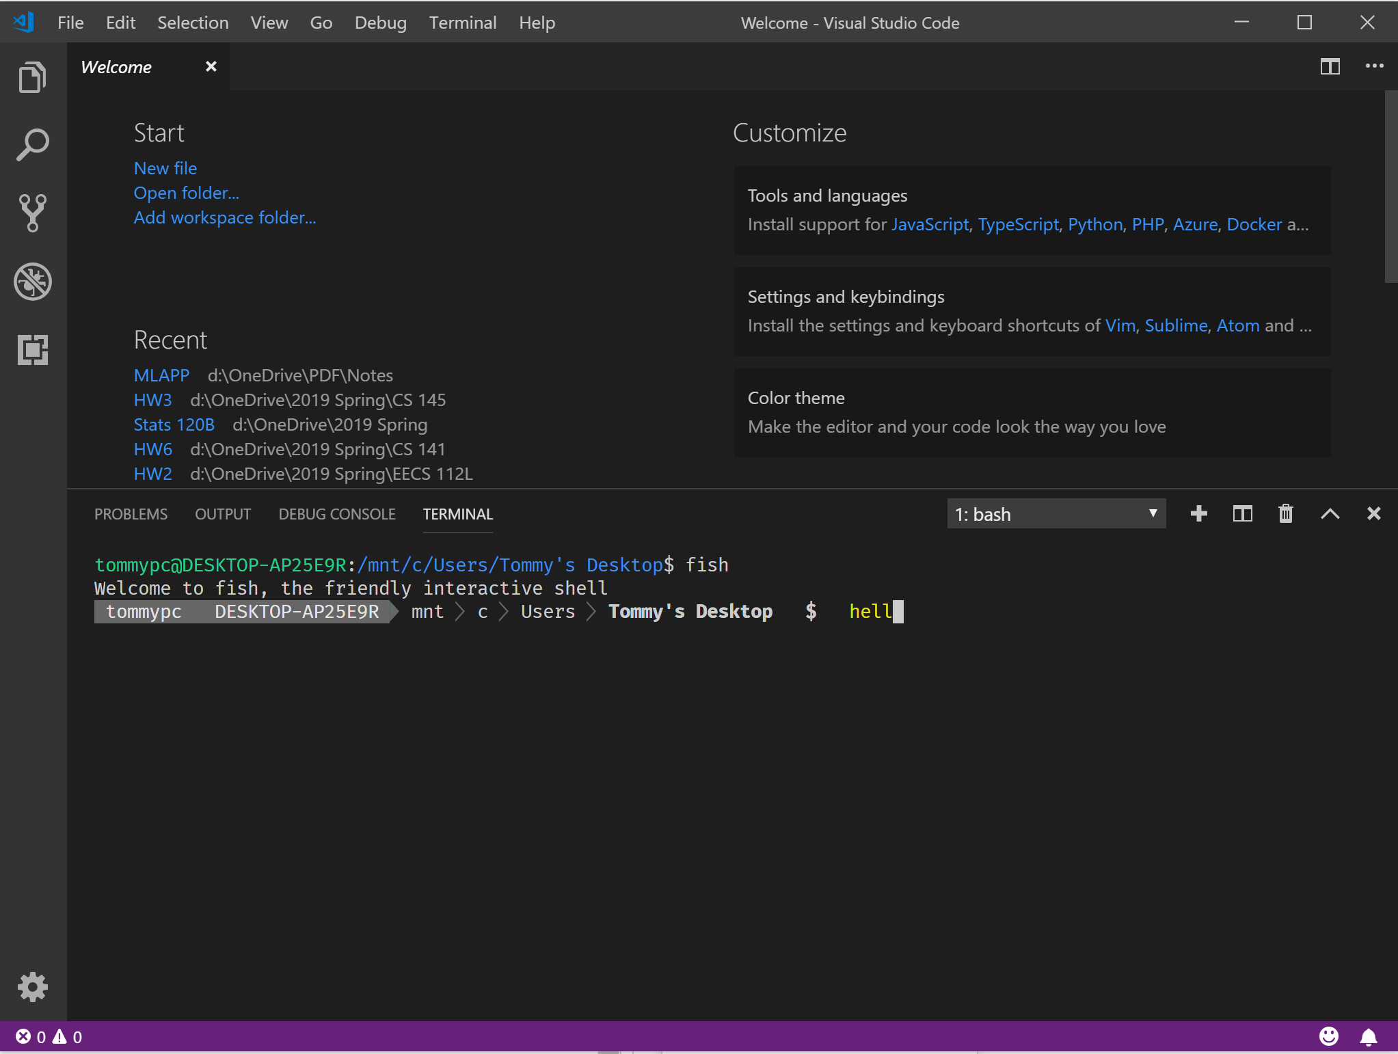Toggle the panel to maximized with the chevron
Viewport: 1398px width, 1054px height.
coord(1330,514)
